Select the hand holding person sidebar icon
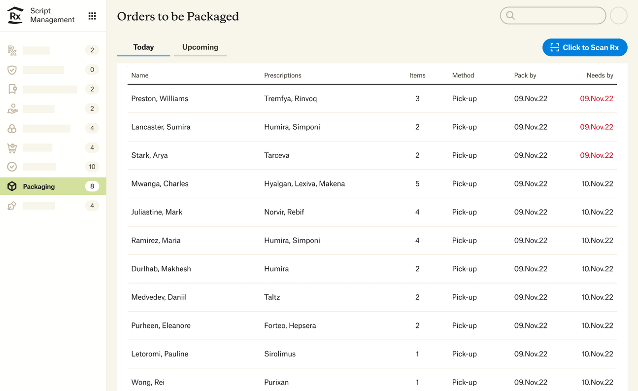Image resolution: width=638 pixels, height=391 pixels. pos(12,108)
